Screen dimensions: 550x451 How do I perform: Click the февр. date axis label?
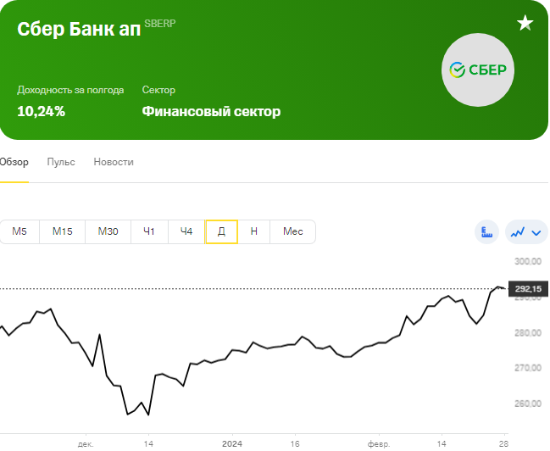coord(379,444)
